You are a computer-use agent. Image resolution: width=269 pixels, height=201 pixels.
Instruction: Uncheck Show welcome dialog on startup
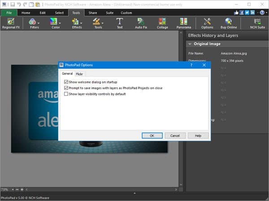pos(66,82)
